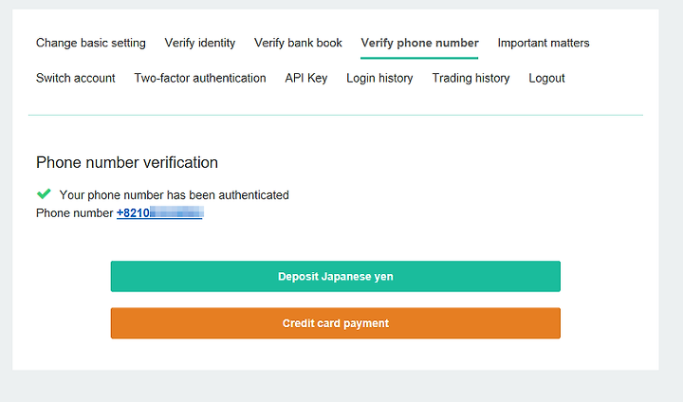Image resolution: width=683 pixels, height=402 pixels.
Task: Go to the API Key page
Action: point(305,78)
